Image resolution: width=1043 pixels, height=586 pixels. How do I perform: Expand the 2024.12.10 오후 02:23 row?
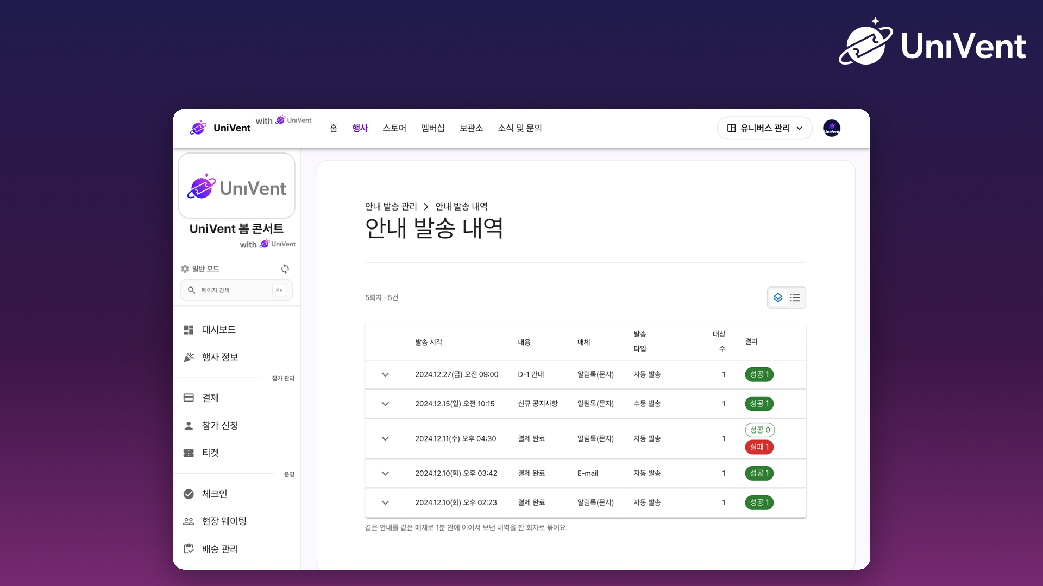(x=385, y=502)
